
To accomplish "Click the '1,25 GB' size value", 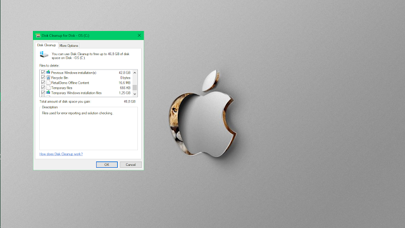I will [125, 93].
